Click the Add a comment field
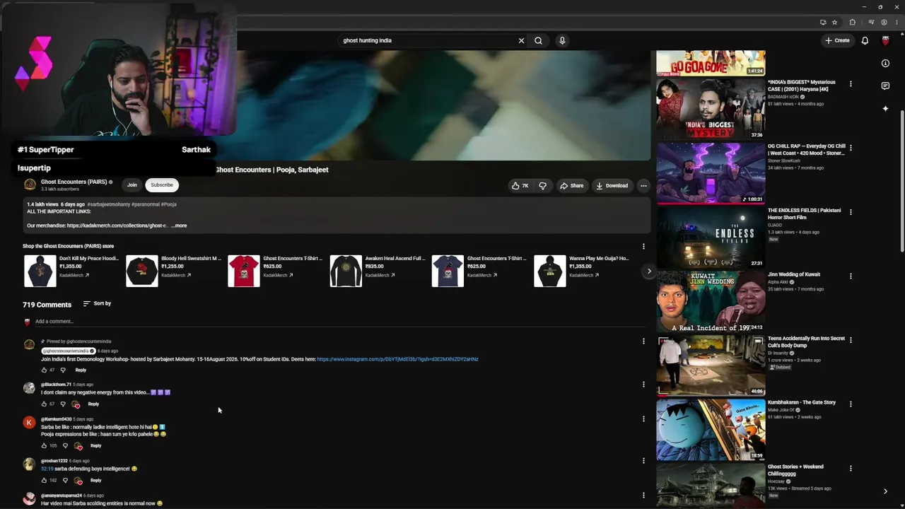The width and height of the screenshot is (905, 509). tap(339, 322)
